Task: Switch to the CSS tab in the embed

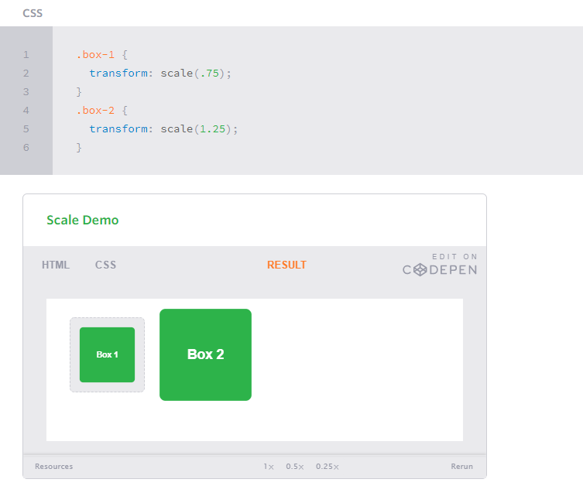Action: tap(105, 265)
